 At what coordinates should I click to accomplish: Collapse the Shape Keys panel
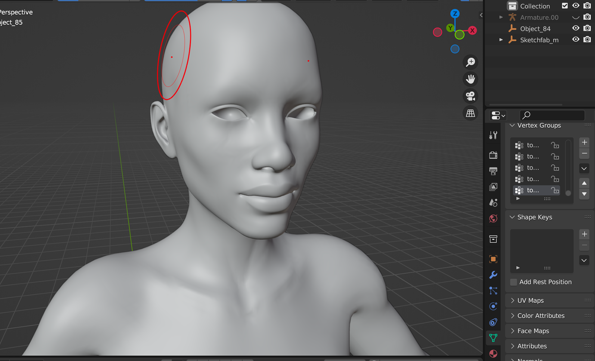pos(512,217)
